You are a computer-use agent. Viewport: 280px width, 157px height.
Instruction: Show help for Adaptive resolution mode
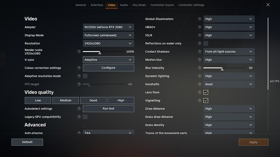pyautogui.click(x=79, y=76)
